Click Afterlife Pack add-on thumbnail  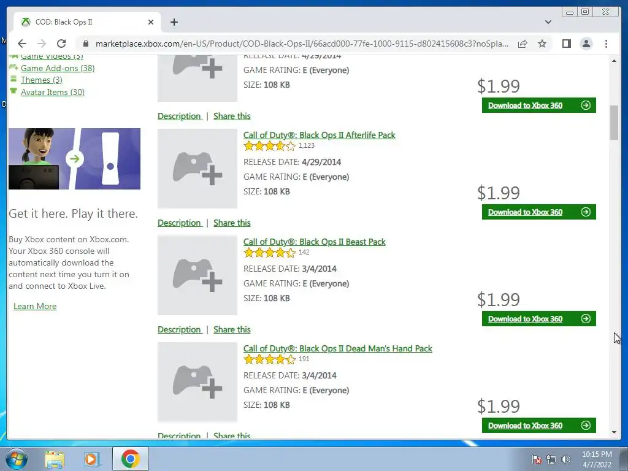tap(197, 169)
